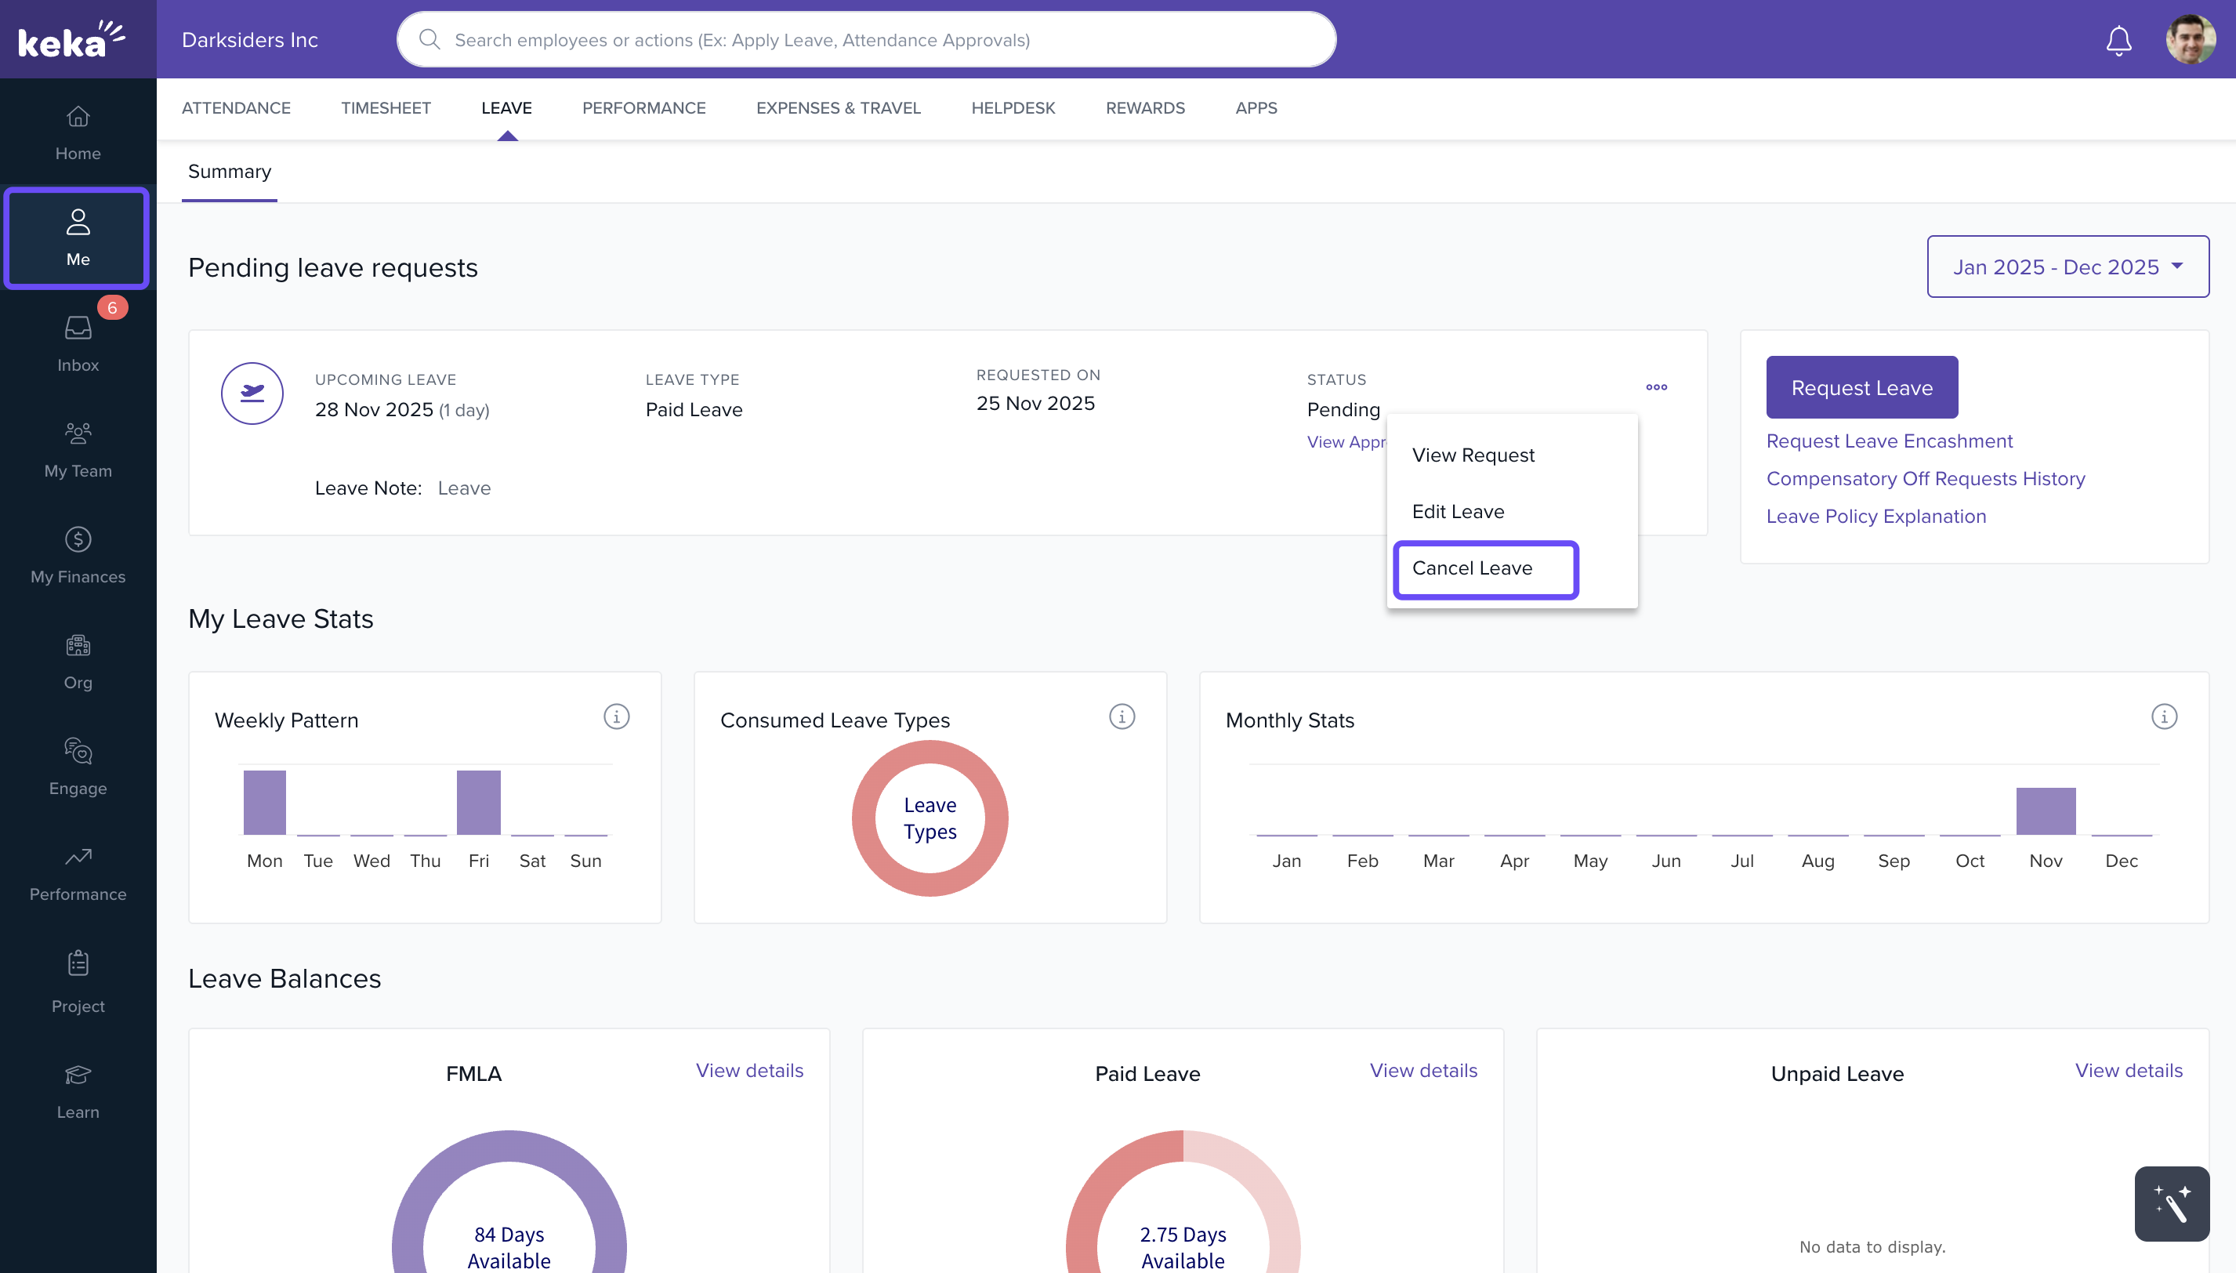Screen dimensions: 2236x1273
Task: Open the notification bell
Action: pyautogui.click(x=2118, y=39)
